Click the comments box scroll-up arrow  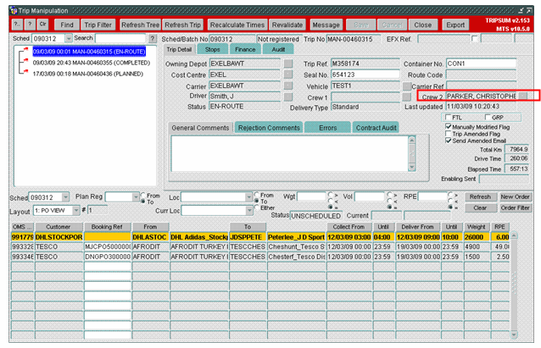[411, 140]
